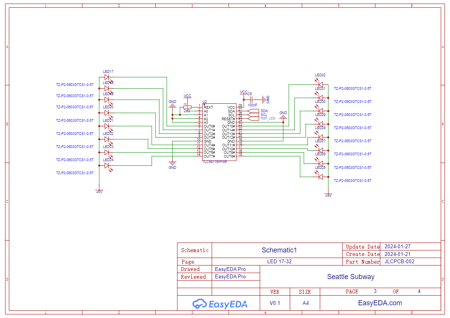Click the OUT12# pin label
This screenshot has height=318, width=450.
pos(228,138)
